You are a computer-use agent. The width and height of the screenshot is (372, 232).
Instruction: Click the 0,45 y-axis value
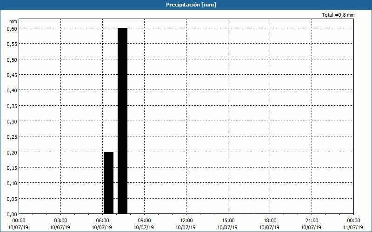(12, 75)
